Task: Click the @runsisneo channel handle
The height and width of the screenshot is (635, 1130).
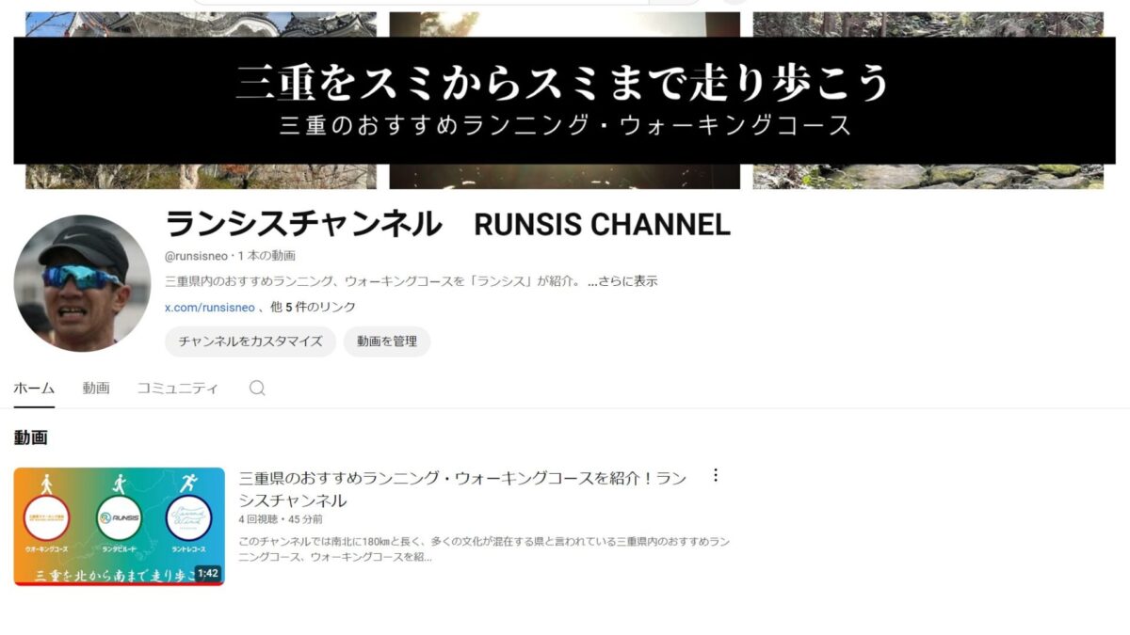Action: pos(195,254)
